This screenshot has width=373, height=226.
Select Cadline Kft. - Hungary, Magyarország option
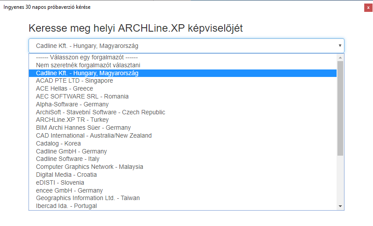click(183, 73)
